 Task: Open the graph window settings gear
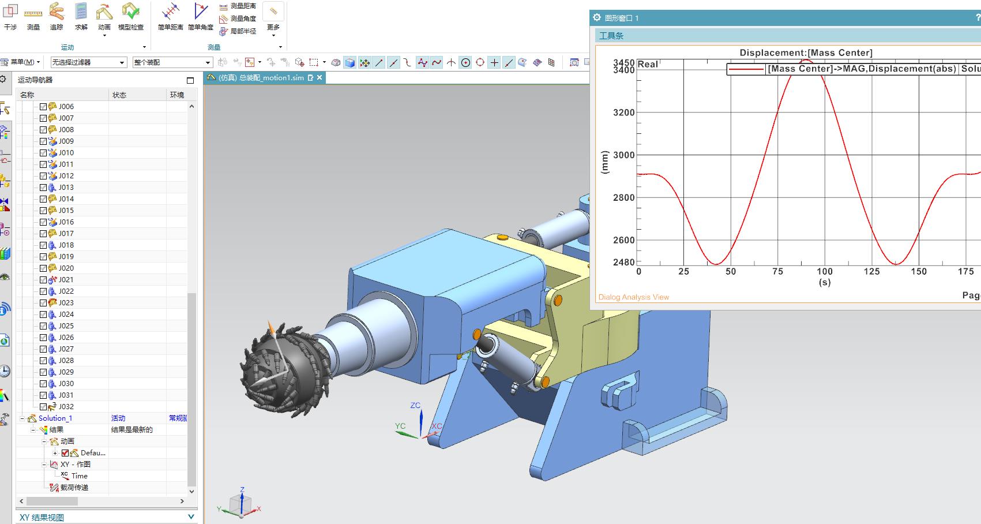click(597, 18)
